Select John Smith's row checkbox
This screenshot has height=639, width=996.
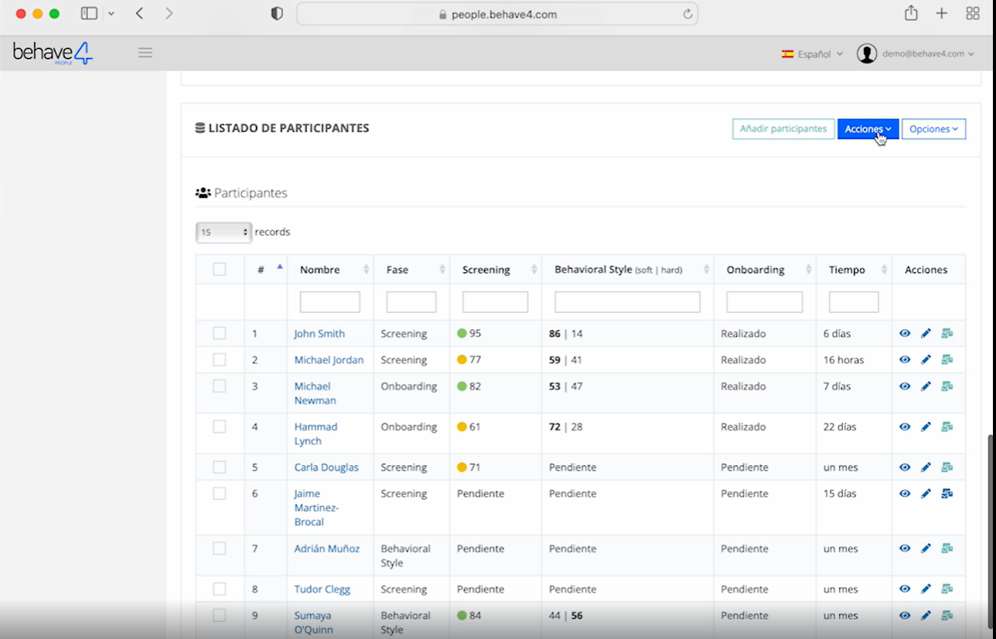[x=220, y=333]
